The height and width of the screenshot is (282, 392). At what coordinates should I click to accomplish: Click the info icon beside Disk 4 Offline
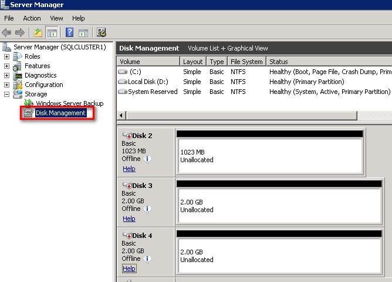coord(147,258)
